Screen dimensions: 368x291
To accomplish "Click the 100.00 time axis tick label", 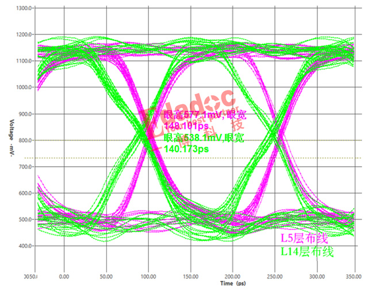I will point(148,277).
